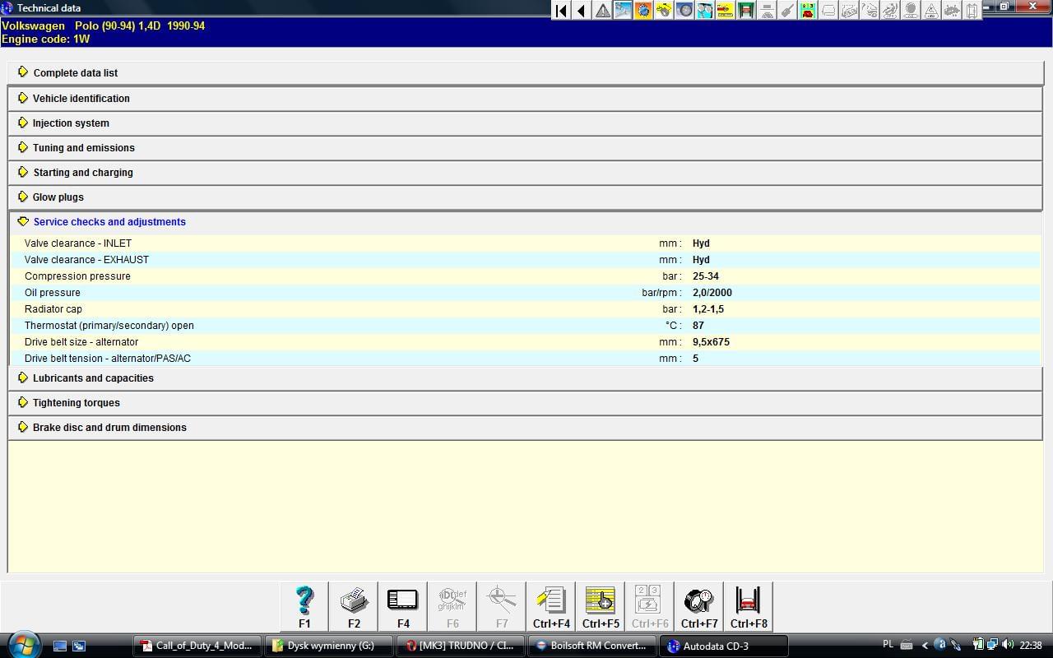Click the Ctrl+F8 vehicle lift button
This screenshot has height=658, width=1053.
[x=749, y=607]
